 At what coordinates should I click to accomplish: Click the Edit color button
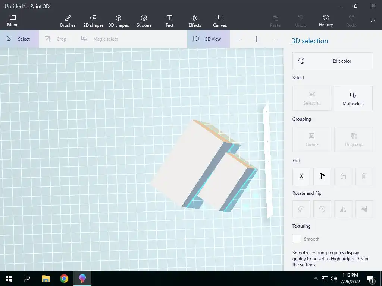tap(332, 61)
